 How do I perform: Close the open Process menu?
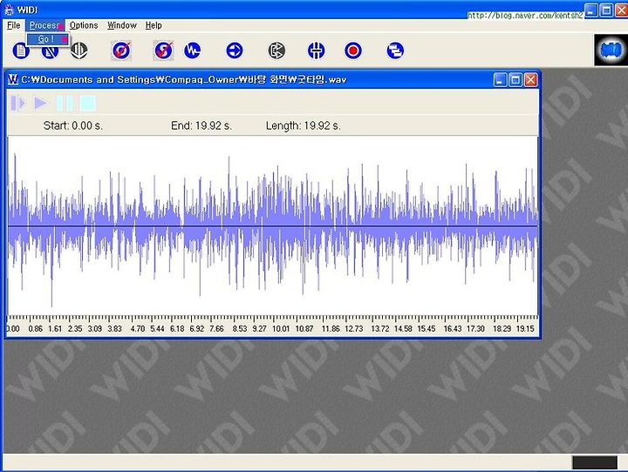(44, 25)
